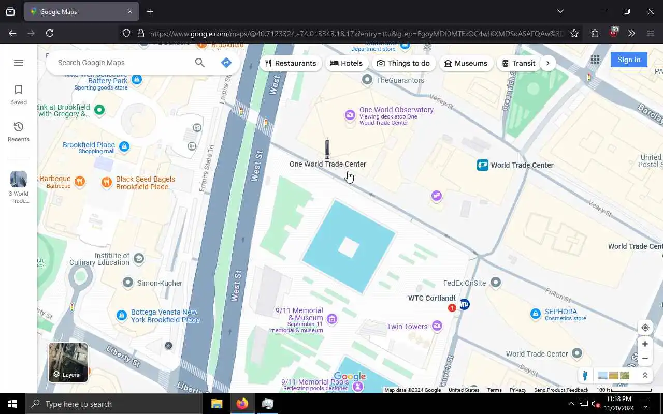
Task: Open File Explorer from taskbar
Action: (x=217, y=404)
